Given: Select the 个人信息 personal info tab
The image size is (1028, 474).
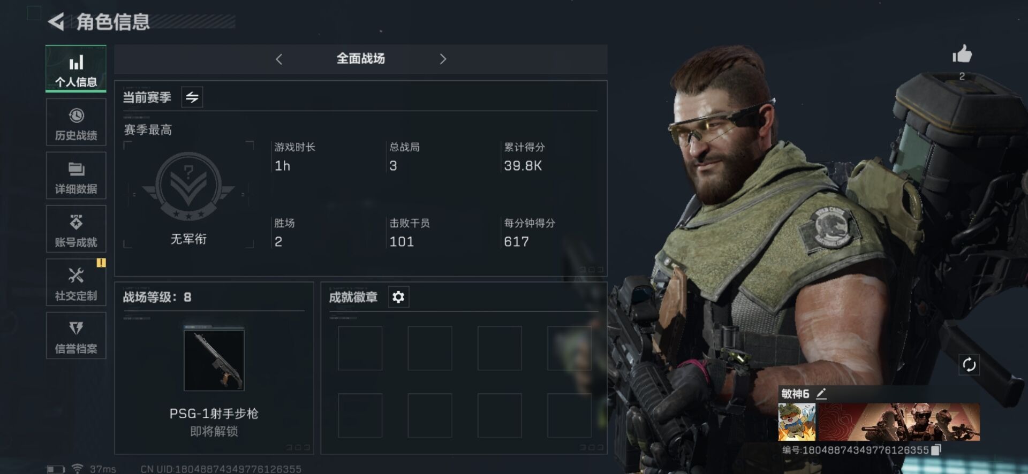Looking at the screenshot, I should click(76, 69).
